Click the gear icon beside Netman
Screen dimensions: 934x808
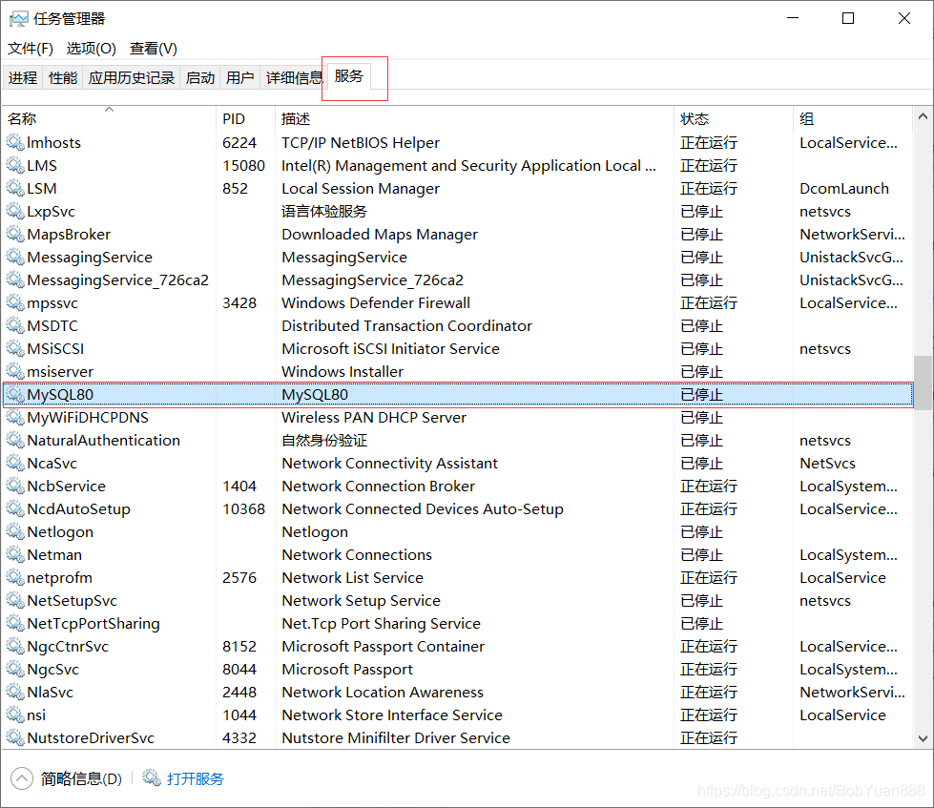point(15,555)
